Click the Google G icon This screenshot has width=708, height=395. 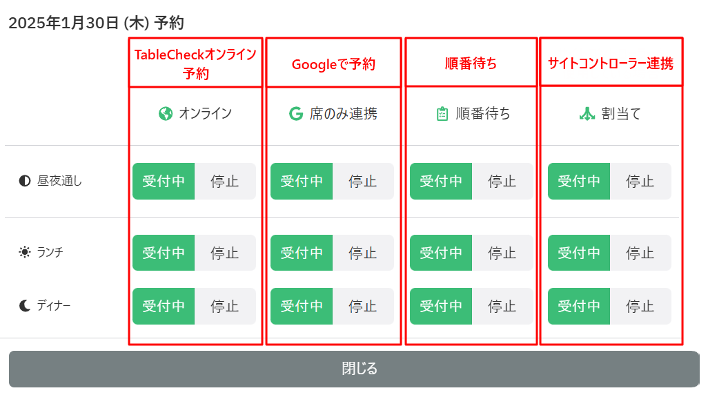tap(295, 114)
